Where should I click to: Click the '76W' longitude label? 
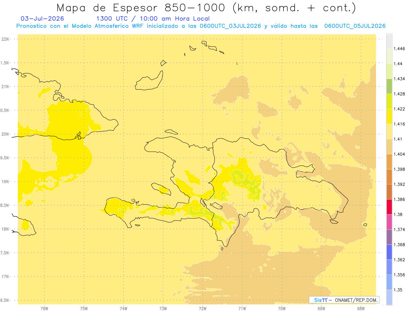44,308
